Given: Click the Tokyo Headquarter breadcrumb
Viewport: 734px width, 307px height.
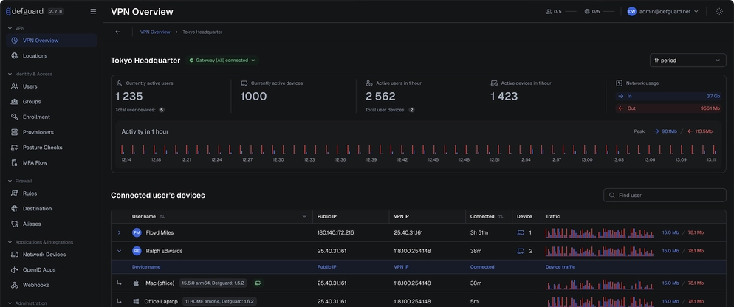Looking at the screenshot, I should (x=202, y=32).
